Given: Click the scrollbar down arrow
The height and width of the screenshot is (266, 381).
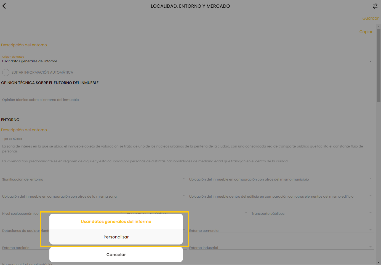Looking at the screenshot, I should (x=379, y=262).
